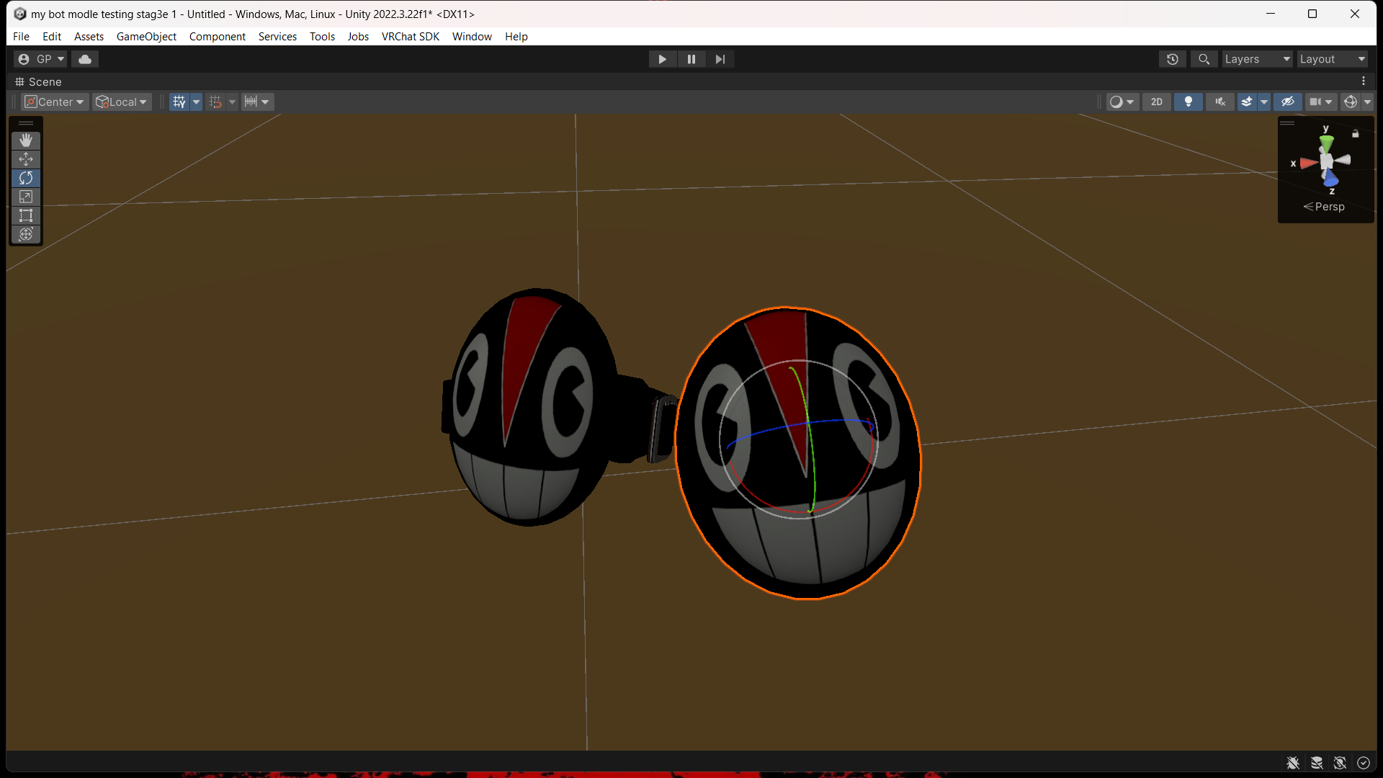Toggle scene lighting bulb

tap(1188, 102)
